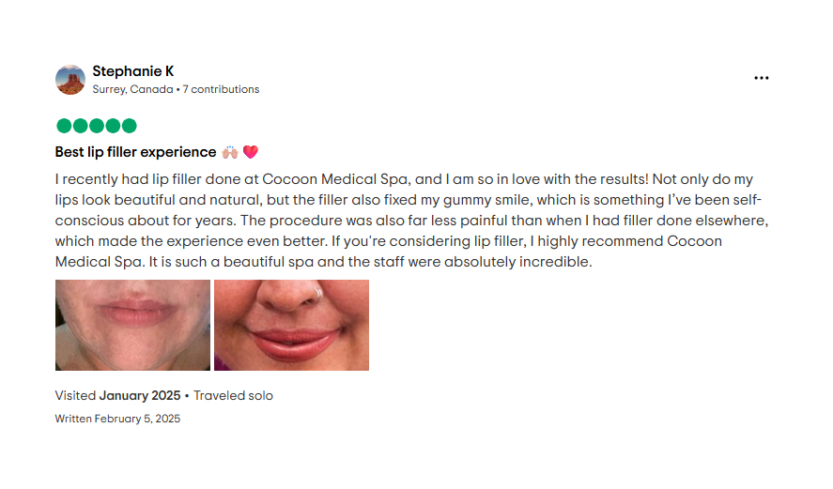Click the second green rating bubble
Image resolution: width=833 pixels, height=489 pixels.
click(80, 126)
